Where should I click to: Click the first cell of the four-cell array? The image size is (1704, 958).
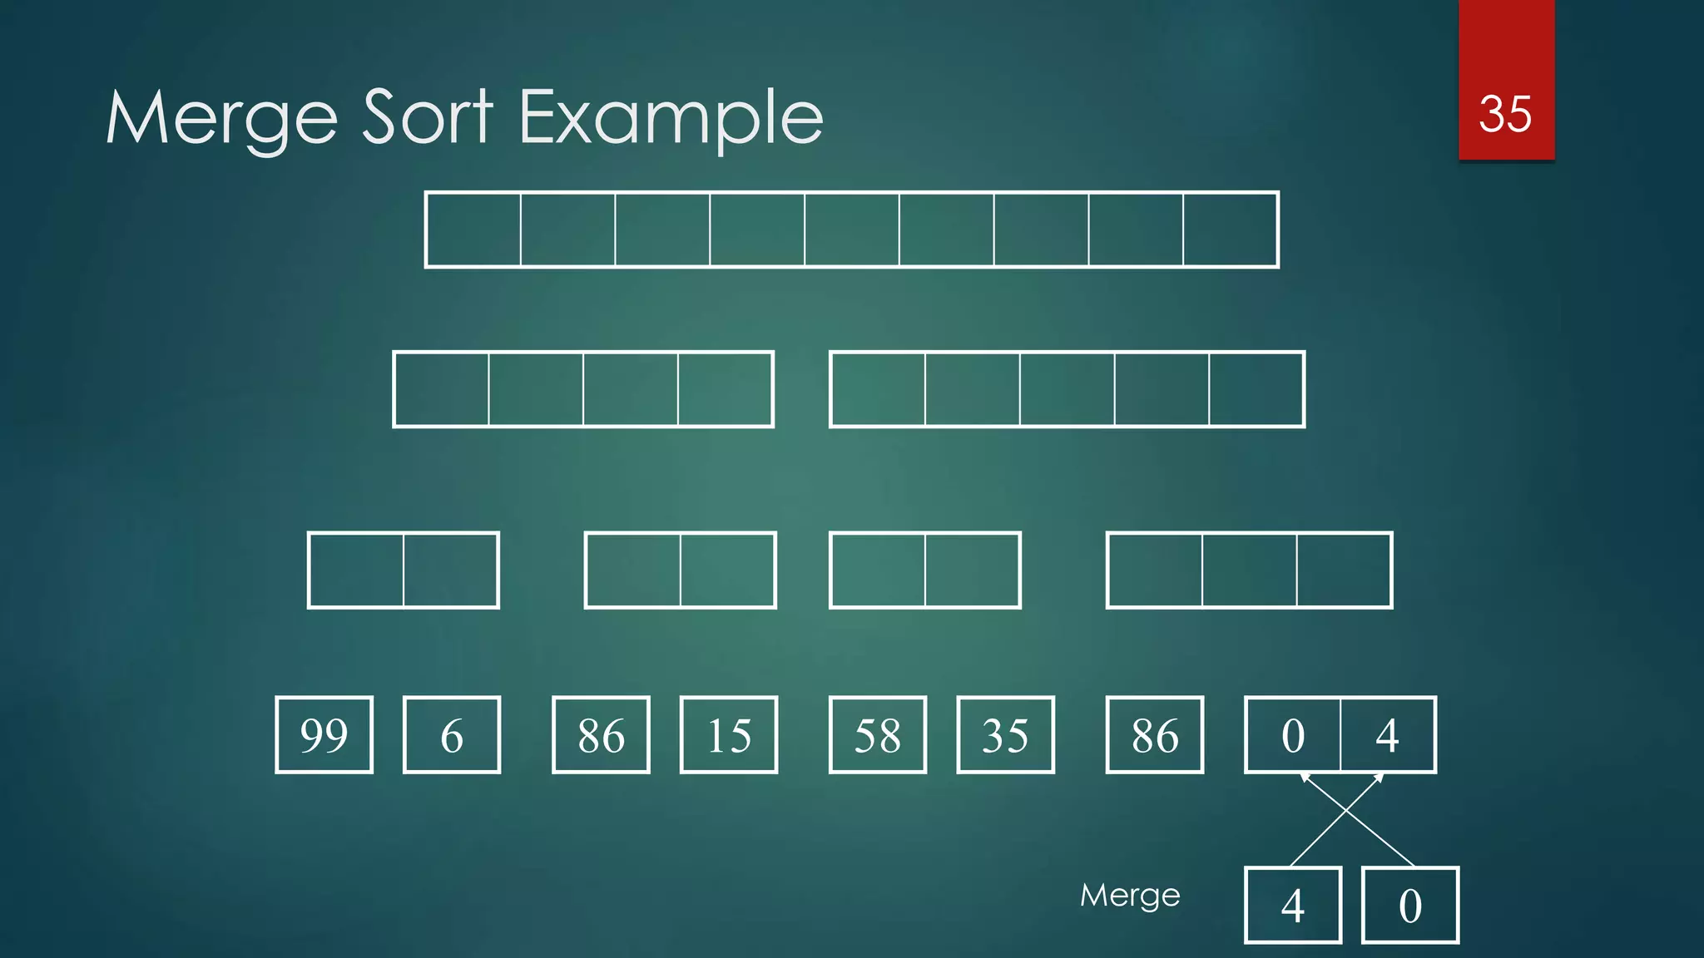point(441,389)
